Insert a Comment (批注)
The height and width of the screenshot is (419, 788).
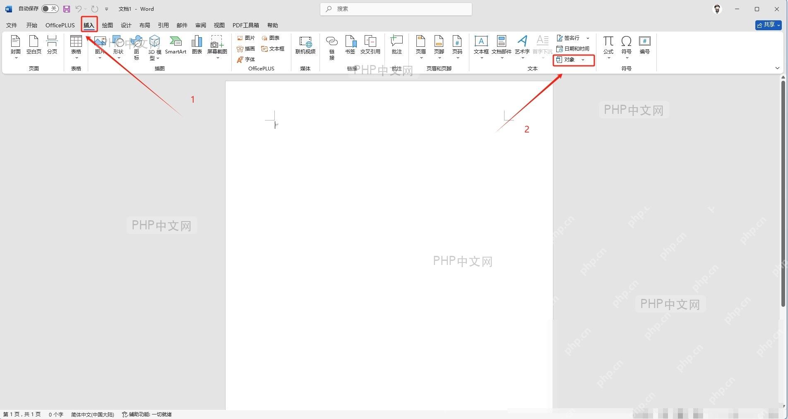[397, 45]
